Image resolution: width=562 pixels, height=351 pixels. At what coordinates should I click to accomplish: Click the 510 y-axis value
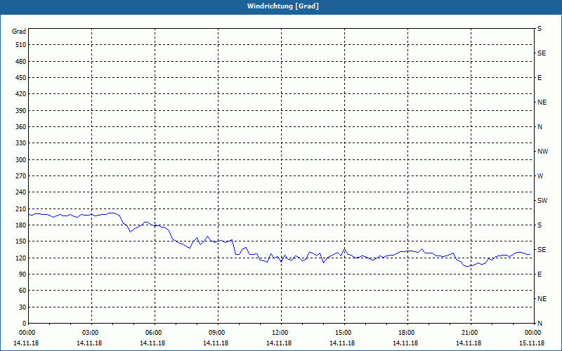coord(20,45)
